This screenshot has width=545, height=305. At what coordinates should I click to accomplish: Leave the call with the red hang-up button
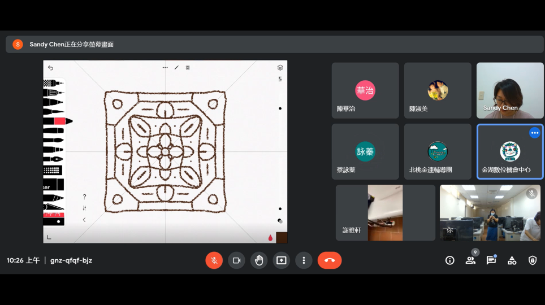(330, 260)
